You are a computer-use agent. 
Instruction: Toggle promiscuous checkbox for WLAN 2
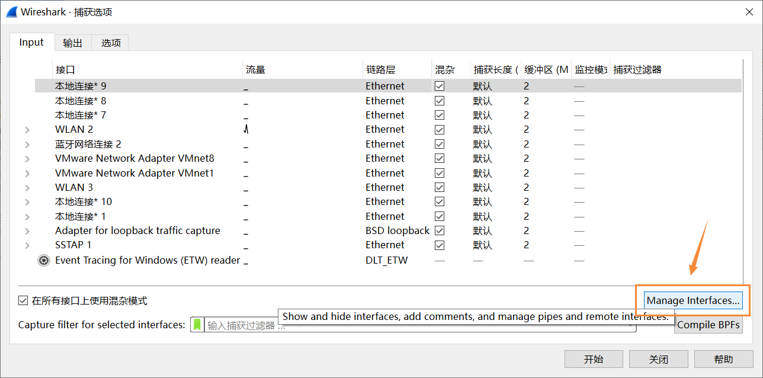click(x=440, y=129)
